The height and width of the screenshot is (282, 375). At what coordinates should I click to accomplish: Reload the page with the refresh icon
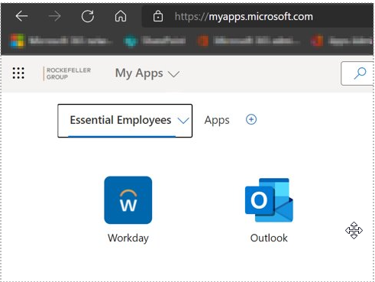tap(88, 16)
